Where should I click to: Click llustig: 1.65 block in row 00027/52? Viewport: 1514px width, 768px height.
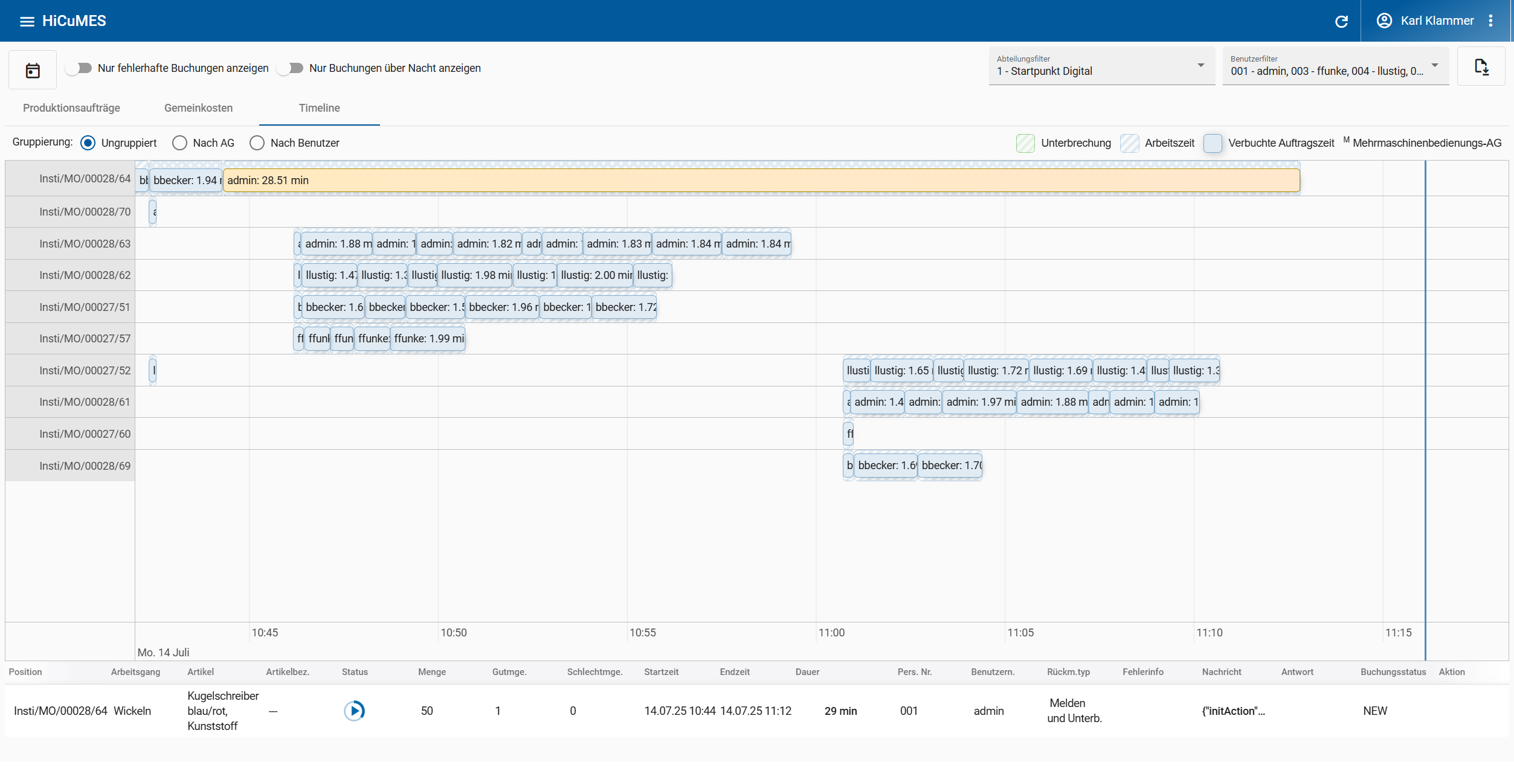pyautogui.click(x=902, y=371)
